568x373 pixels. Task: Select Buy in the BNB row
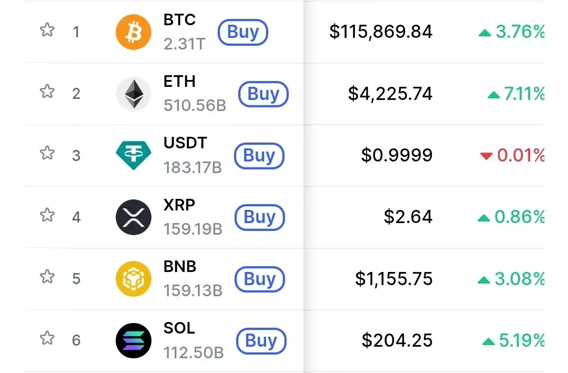(x=259, y=279)
